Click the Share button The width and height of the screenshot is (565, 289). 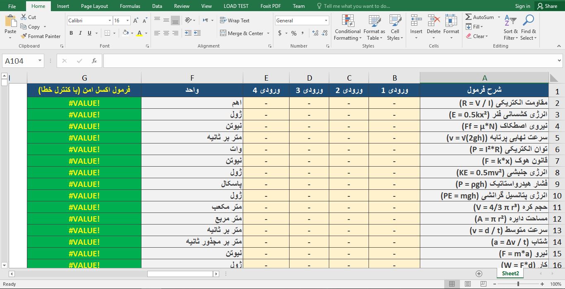[x=547, y=6]
